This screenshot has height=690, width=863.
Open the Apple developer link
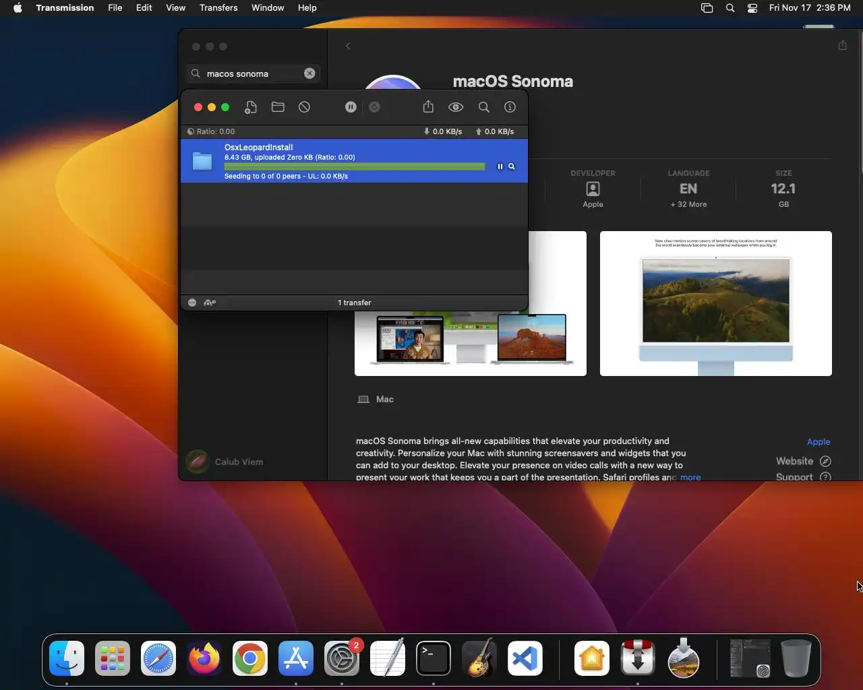click(819, 441)
